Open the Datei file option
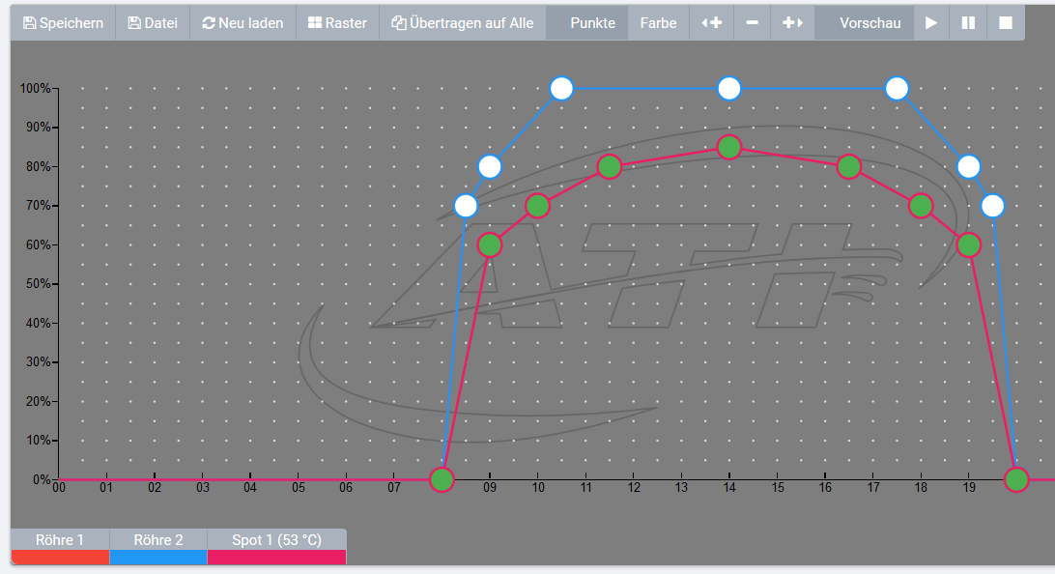The image size is (1055, 574). 153,22
